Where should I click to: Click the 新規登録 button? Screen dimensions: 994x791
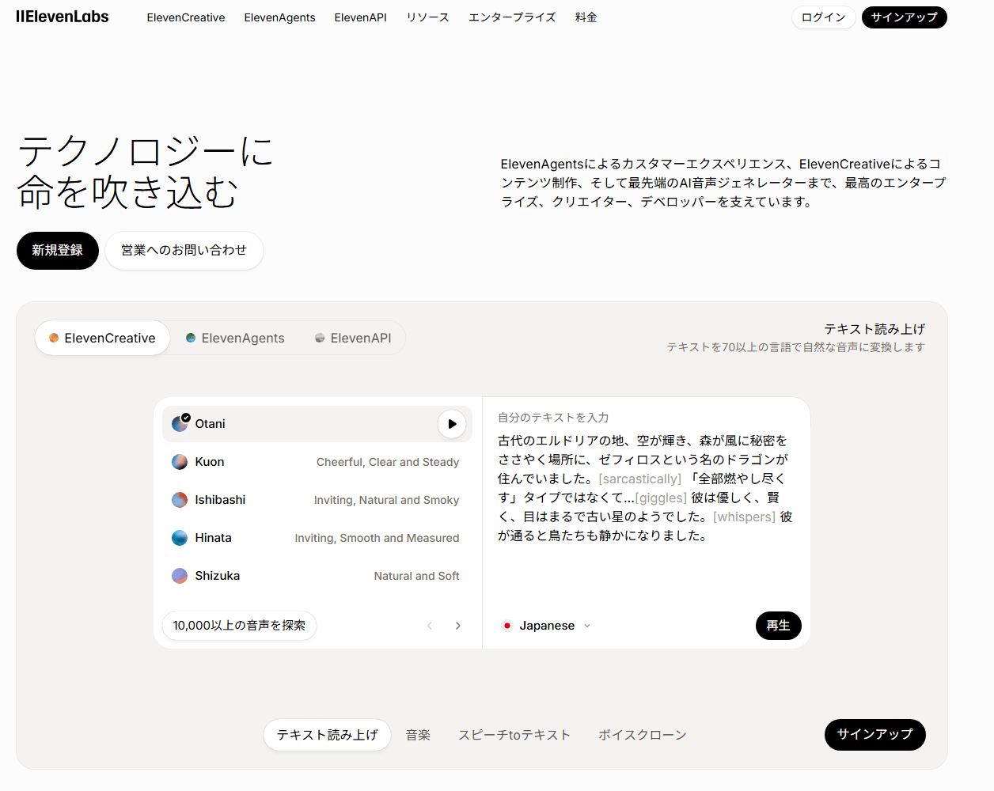click(x=58, y=251)
